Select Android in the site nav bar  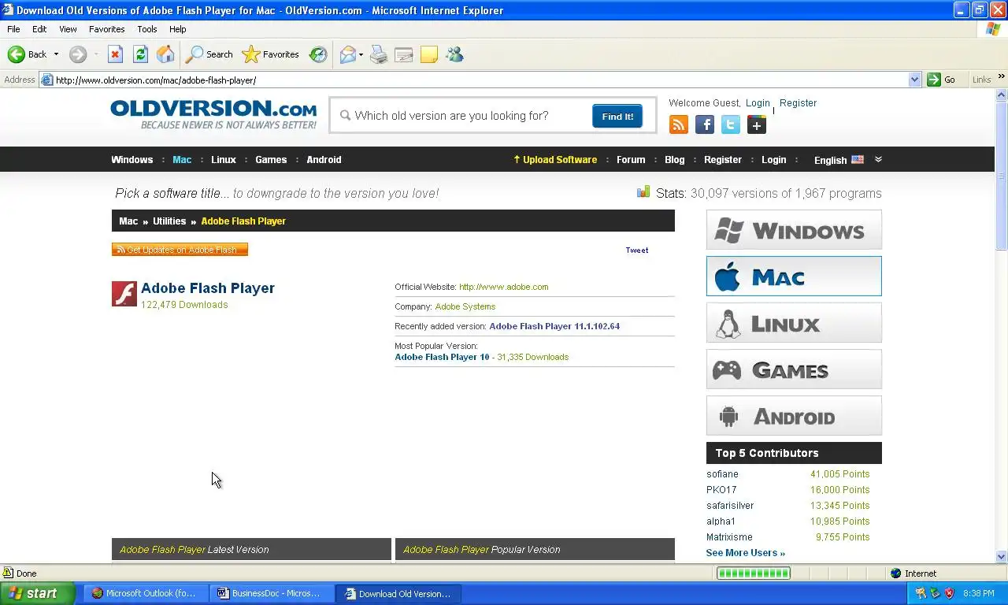point(324,159)
